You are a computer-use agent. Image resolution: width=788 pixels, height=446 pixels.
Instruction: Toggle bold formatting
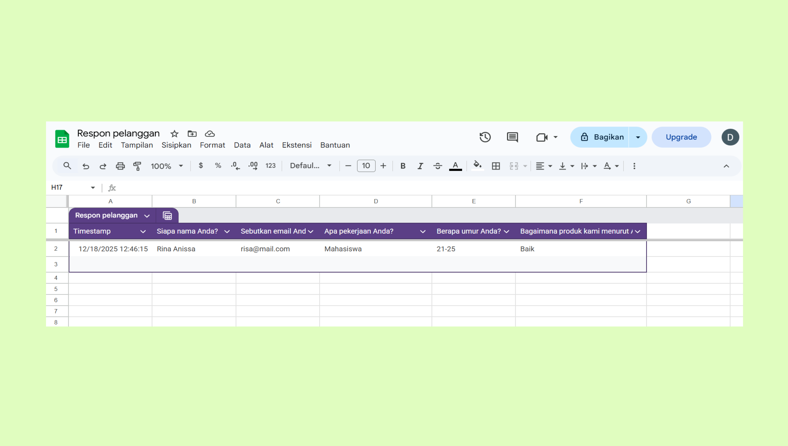point(403,166)
